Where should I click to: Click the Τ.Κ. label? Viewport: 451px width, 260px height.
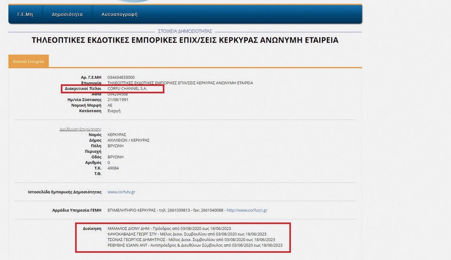click(x=98, y=168)
